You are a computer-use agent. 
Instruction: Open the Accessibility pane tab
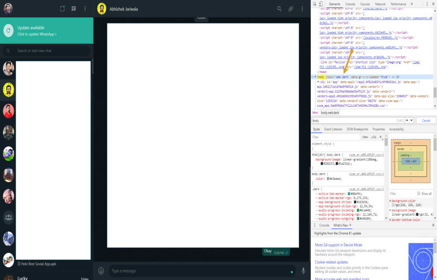coord(396,129)
